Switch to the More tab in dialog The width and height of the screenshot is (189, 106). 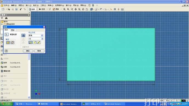13,30
